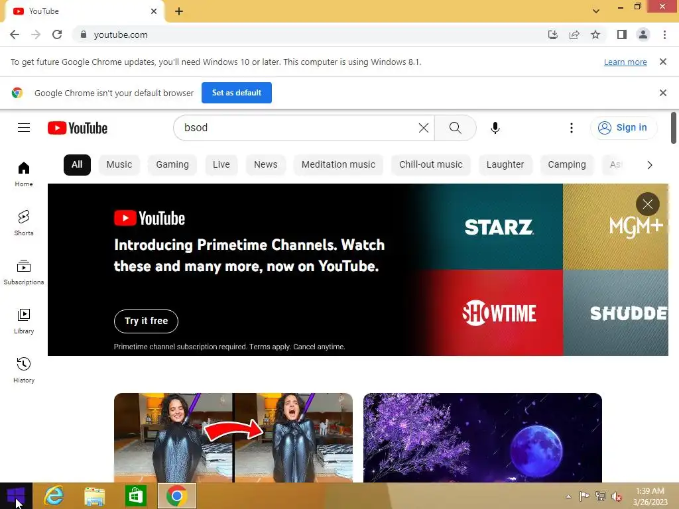Viewport: 679px width, 509px height.
Task: Open the purple moon video thumbnail
Action: 483,437
